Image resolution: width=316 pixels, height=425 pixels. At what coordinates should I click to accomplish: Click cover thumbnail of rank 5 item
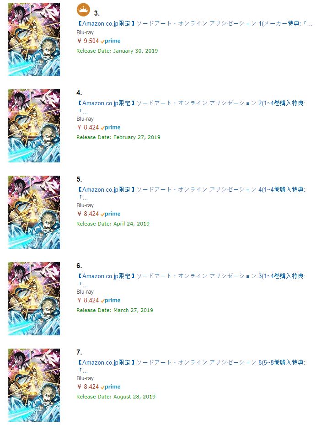[x=34, y=212]
